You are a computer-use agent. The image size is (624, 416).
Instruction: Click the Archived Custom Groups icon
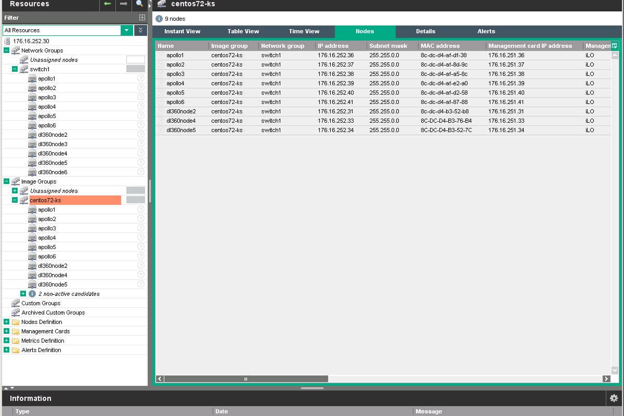pyautogui.click(x=16, y=313)
